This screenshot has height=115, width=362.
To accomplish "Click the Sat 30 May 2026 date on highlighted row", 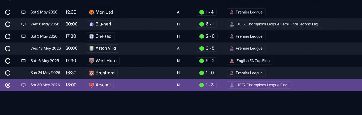I will coord(45,85).
